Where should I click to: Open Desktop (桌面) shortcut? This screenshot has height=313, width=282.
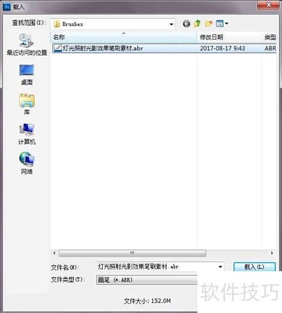pyautogui.click(x=27, y=75)
